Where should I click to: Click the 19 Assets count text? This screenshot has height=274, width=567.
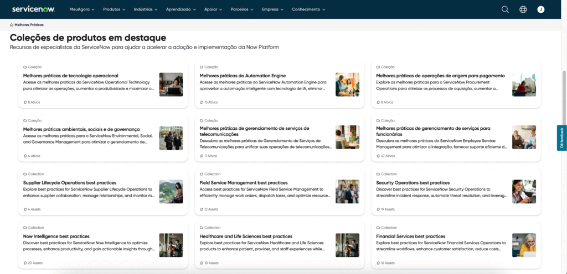click(x=388, y=209)
